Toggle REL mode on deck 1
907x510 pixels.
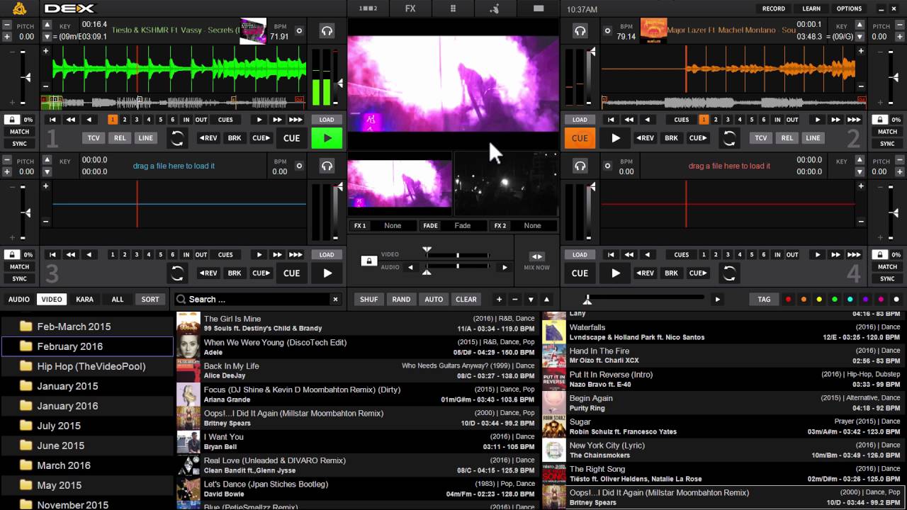(x=120, y=138)
